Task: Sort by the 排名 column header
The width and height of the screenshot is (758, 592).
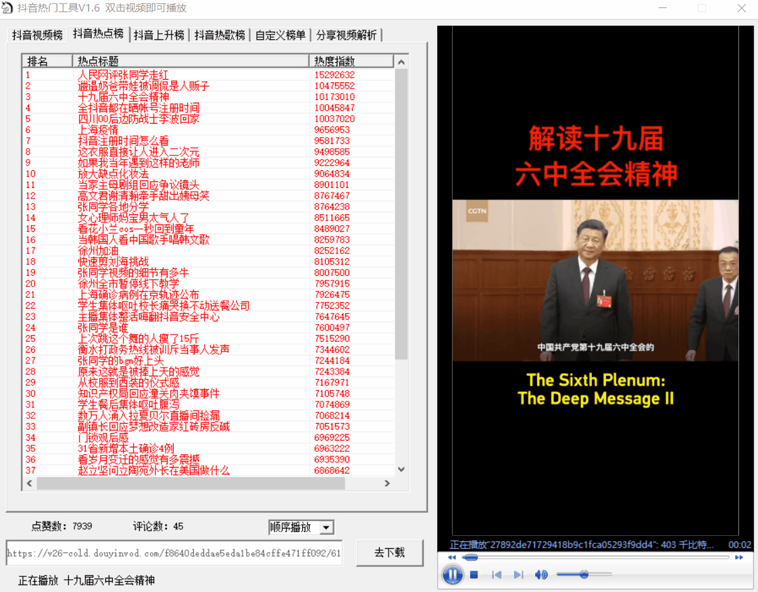Action: (47, 61)
